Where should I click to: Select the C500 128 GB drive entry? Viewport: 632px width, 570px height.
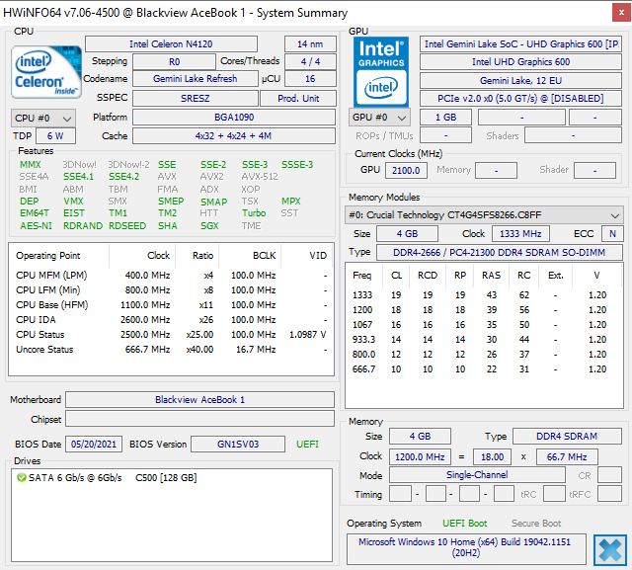coord(165,478)
